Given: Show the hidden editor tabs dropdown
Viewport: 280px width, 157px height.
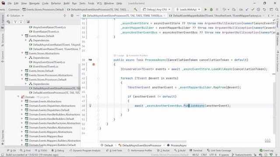Looking at the screenshot, I should [x=272, y=16].
